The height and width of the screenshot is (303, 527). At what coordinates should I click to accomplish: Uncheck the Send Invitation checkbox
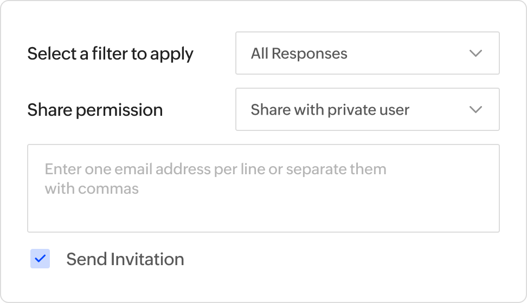pos(40,259)
